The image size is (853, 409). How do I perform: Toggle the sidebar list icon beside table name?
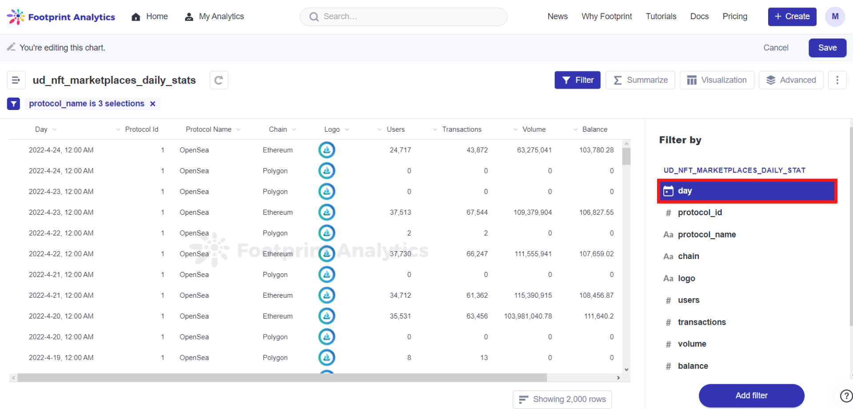[16, 80]
